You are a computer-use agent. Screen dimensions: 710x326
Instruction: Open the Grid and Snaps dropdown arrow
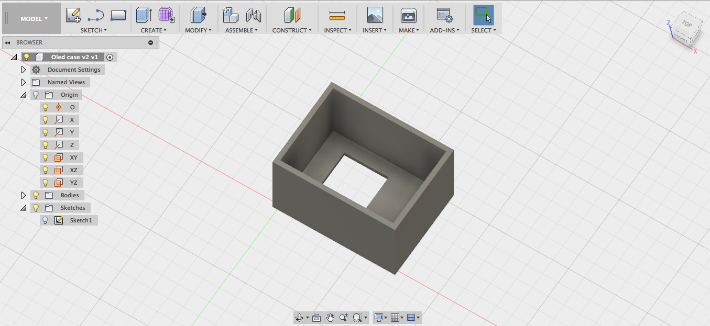click(x=402, y=318)
